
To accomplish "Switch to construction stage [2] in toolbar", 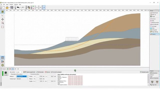I will coord(40,7).
